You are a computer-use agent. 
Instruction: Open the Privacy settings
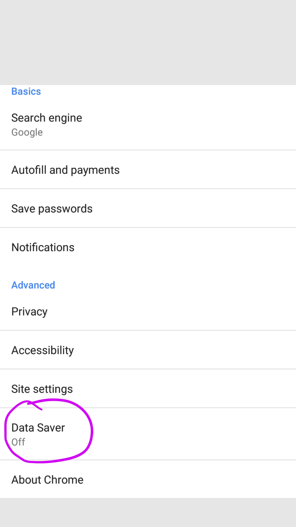(29, 312)
